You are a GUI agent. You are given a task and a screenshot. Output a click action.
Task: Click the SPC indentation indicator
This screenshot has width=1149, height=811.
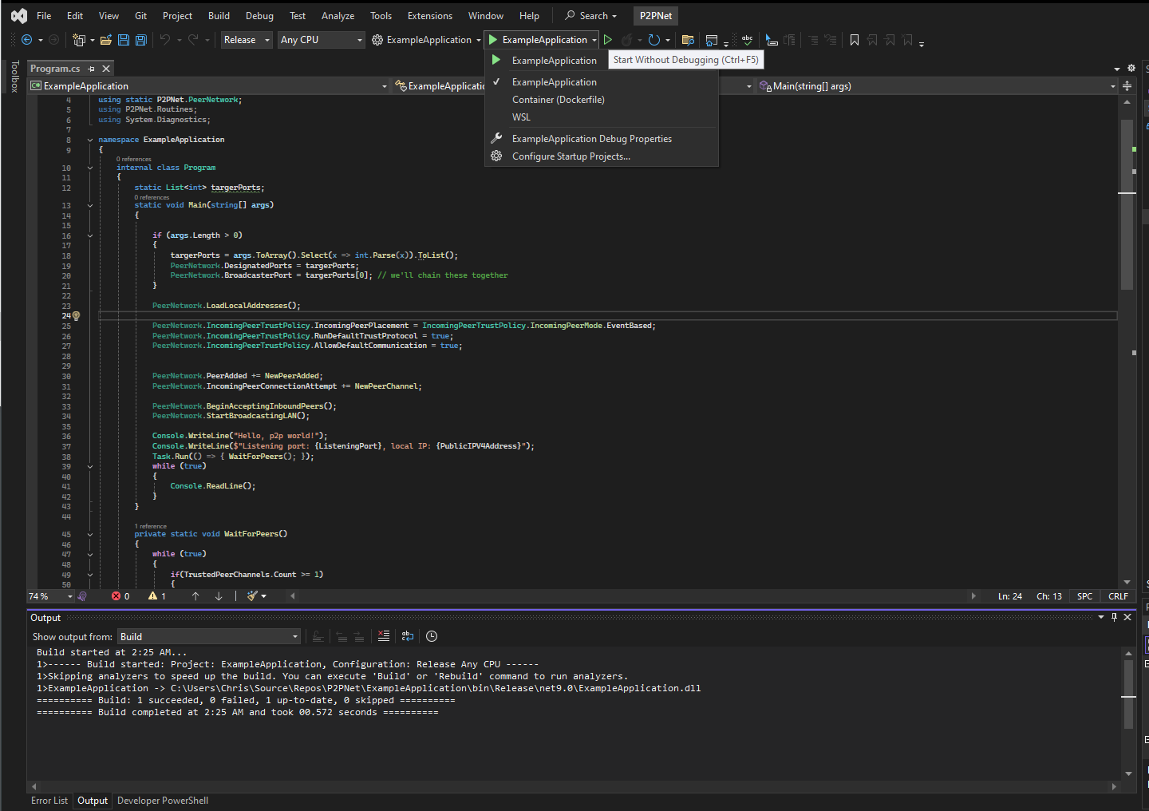[1085, 596]
